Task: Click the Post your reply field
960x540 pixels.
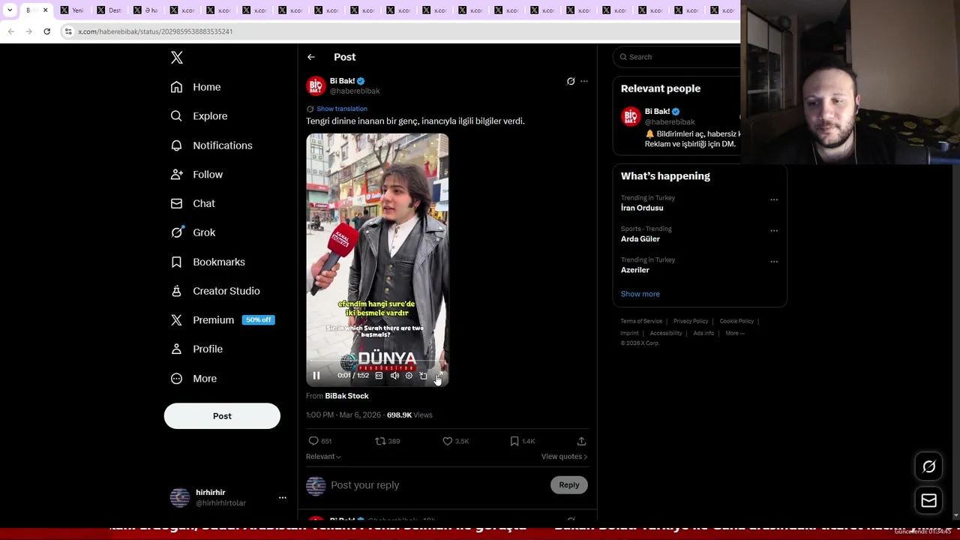Action: coord(438,485)
